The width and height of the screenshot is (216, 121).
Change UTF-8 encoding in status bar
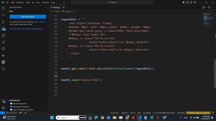pyautogui.click(x=133, y=113)
